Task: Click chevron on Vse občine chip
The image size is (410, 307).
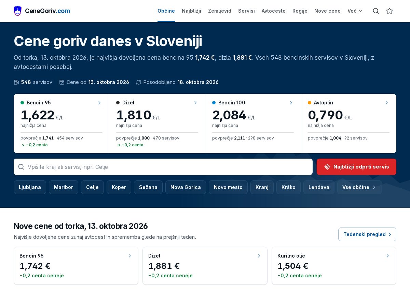Action: click(374, 187)
